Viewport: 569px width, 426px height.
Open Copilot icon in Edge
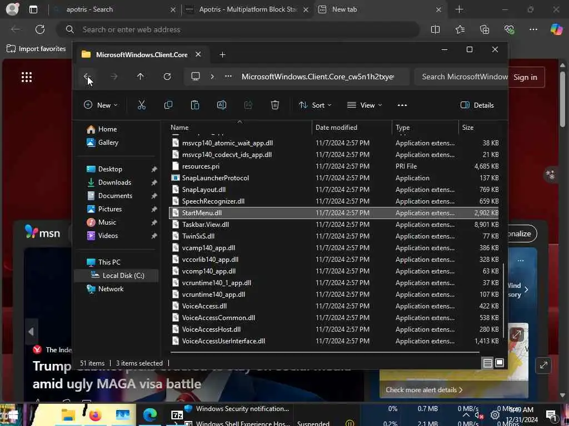[x=556, y=29]
